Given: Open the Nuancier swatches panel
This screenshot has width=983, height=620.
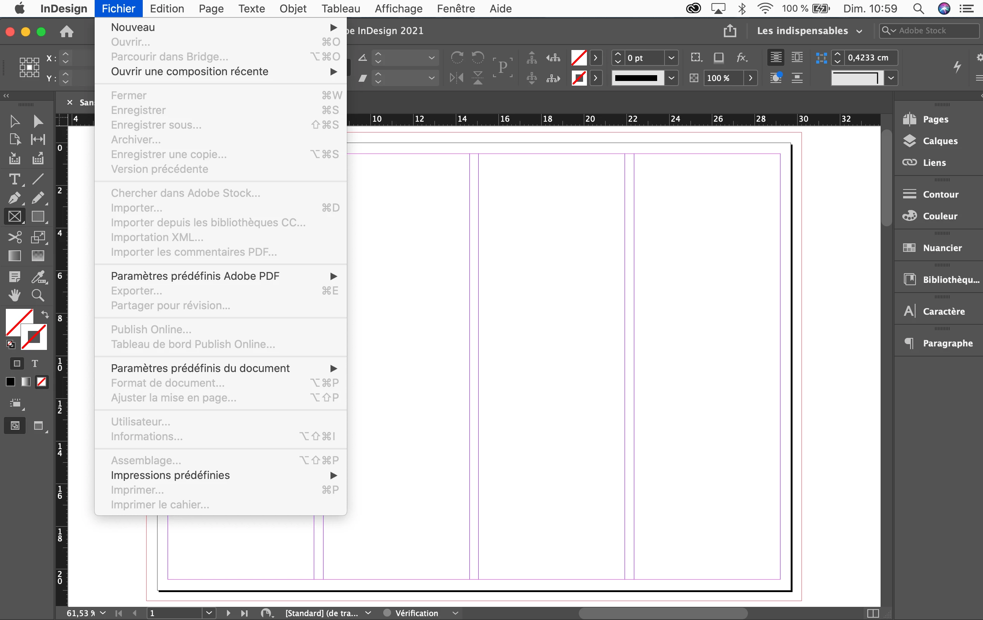Looking at the screenshot, I should [941, 248].
